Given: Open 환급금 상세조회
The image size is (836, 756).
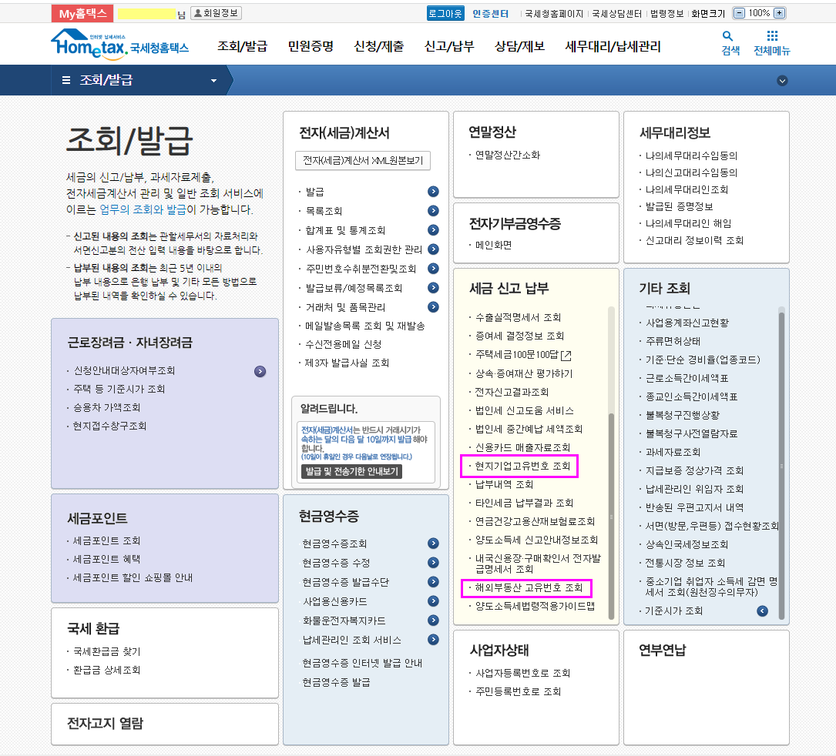Looking at the screenshot, I should (106, 670).
